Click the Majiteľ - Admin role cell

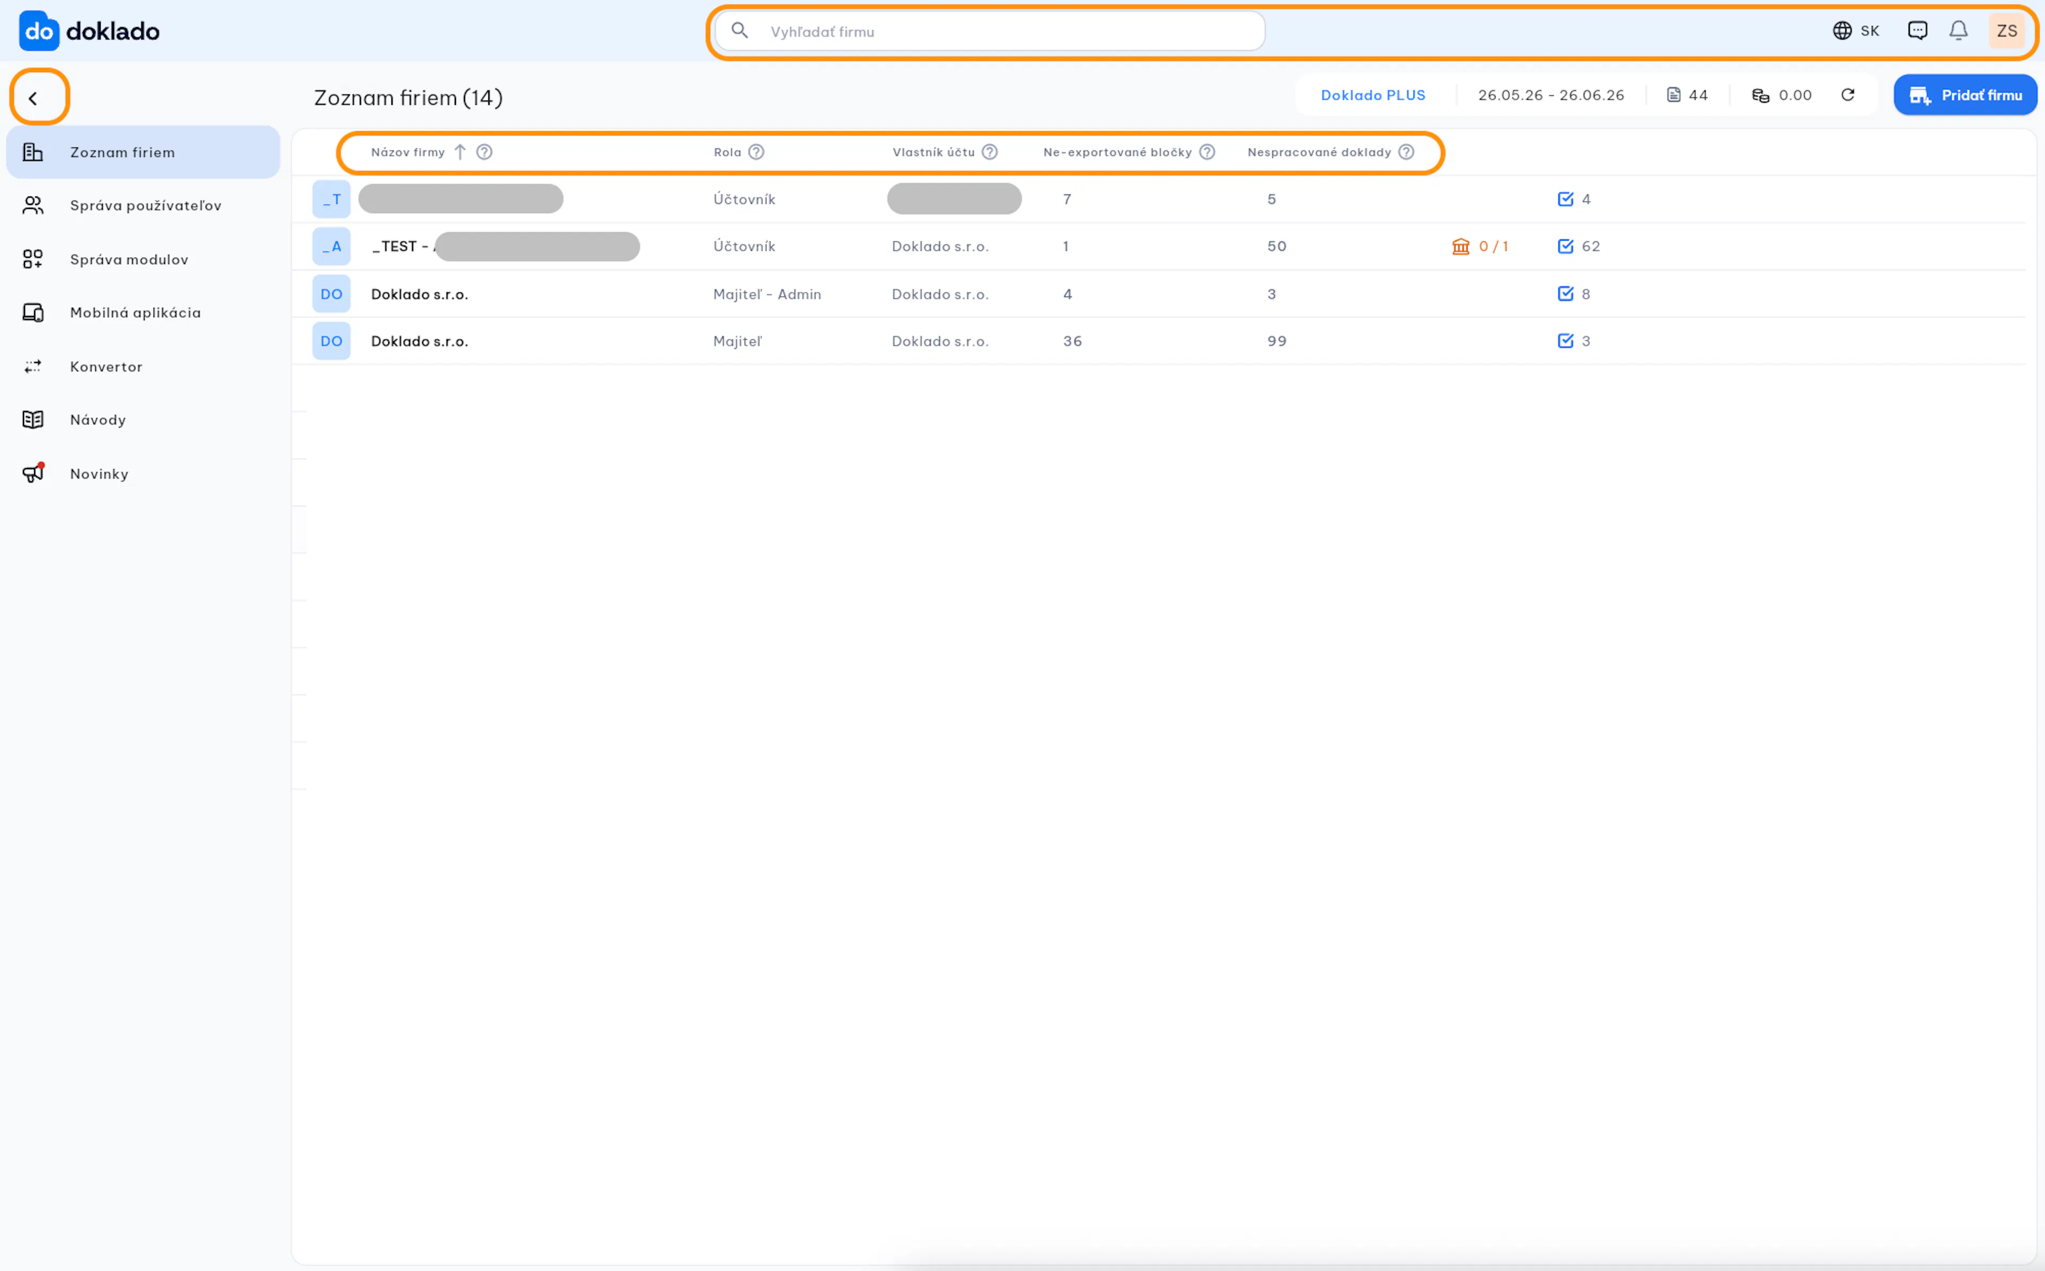point(766,294)
